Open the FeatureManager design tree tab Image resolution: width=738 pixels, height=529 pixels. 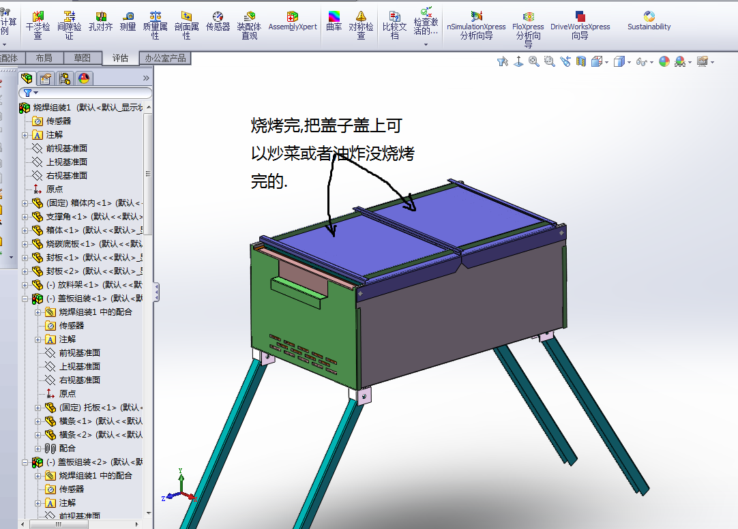point(27,78)
